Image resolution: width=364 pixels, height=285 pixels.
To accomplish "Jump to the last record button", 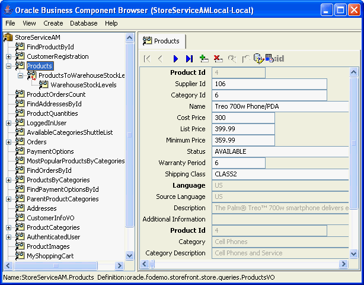I will pyautogui.click(x=189, y=59).
